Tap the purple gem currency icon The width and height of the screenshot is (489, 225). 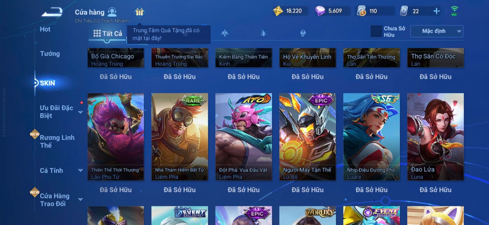(320, 11)
